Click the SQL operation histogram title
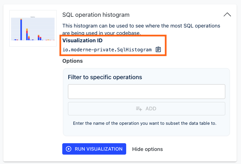The image size is (241, 164). 96,15
